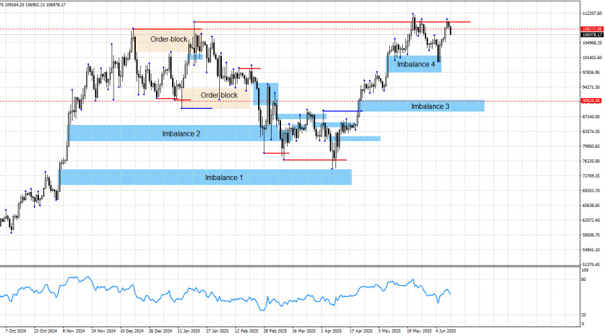Viewport: 605px width, 336px height.
Task: Click the 58506.75 price axis label
Action: 591,235
